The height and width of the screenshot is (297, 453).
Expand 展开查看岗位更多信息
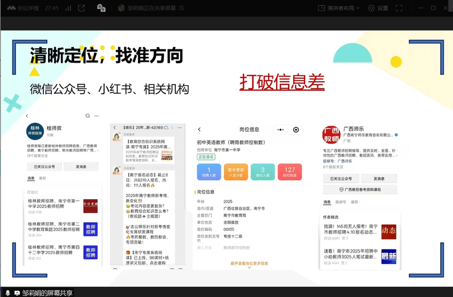[249, 263]
